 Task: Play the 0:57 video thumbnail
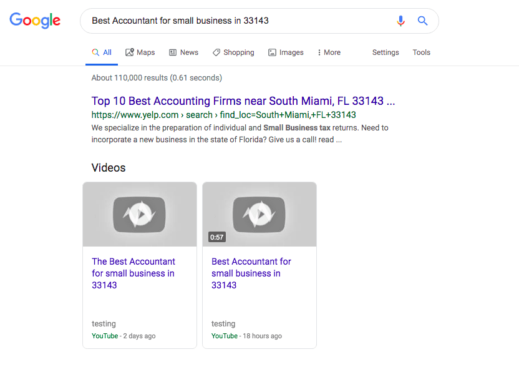(x=259, y=214)
